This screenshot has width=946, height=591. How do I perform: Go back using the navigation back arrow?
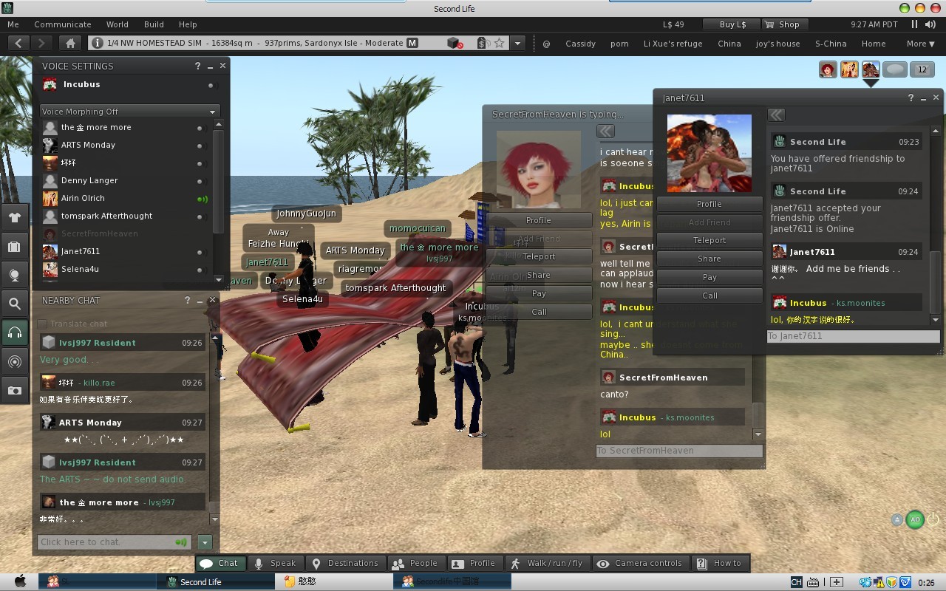click(x=19, y=44)
